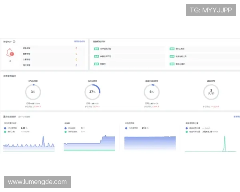This screenshot has width=240, height=192.
Task: Click the help icon beside 告警统计
Action: [x=14, y=42]
